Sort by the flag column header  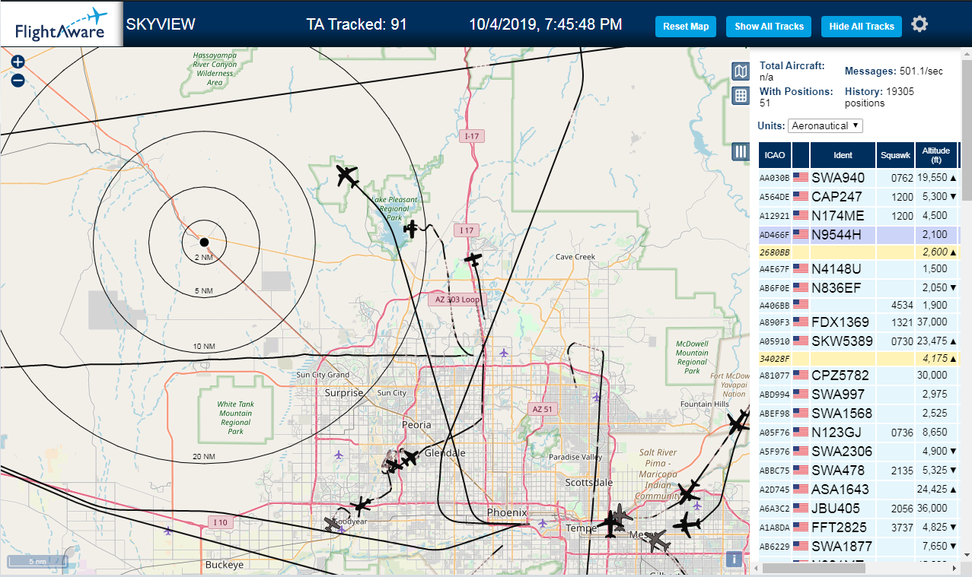801,155
